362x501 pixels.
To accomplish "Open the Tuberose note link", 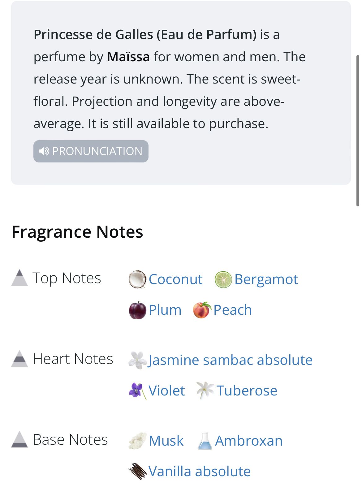I will click(247, 391).
